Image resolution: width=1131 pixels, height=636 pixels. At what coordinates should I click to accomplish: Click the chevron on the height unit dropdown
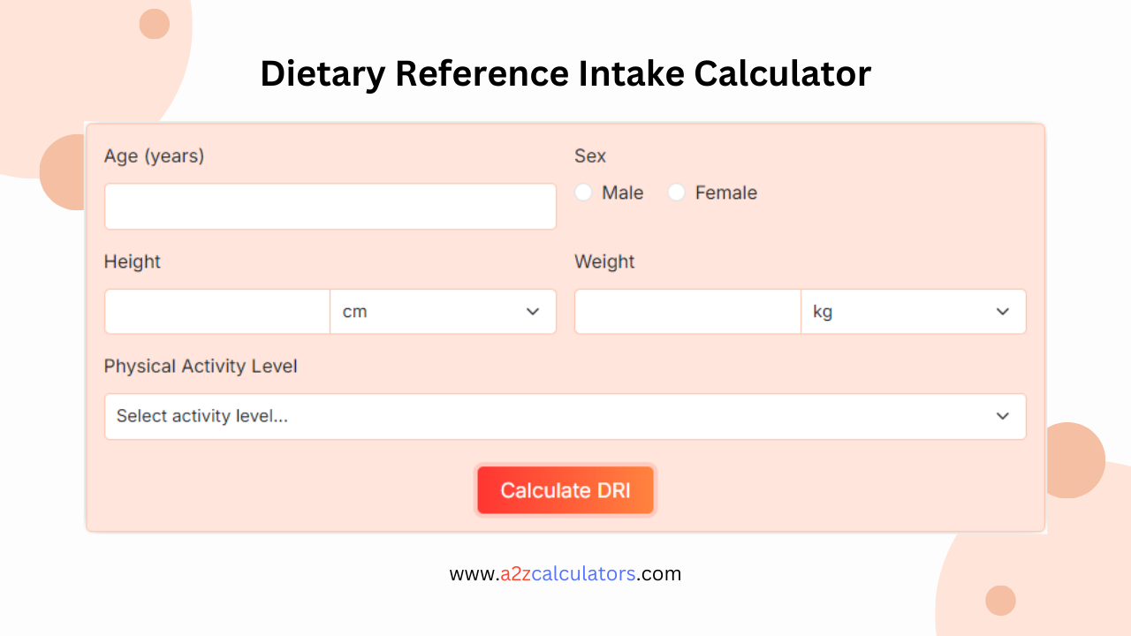(533, 312)
